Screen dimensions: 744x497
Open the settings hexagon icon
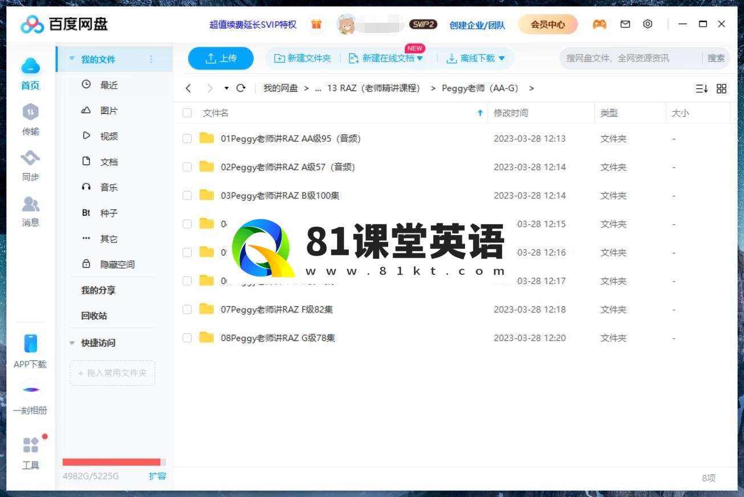click(648, 24)
